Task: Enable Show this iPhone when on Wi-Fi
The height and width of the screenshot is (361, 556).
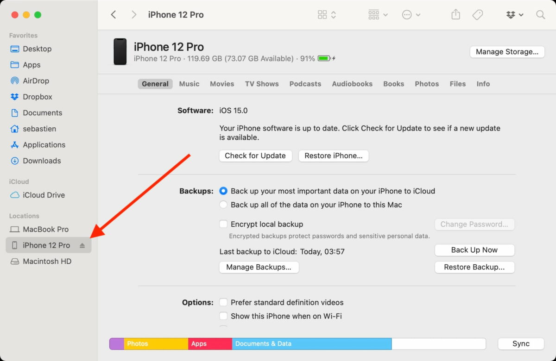Action: 224,316
